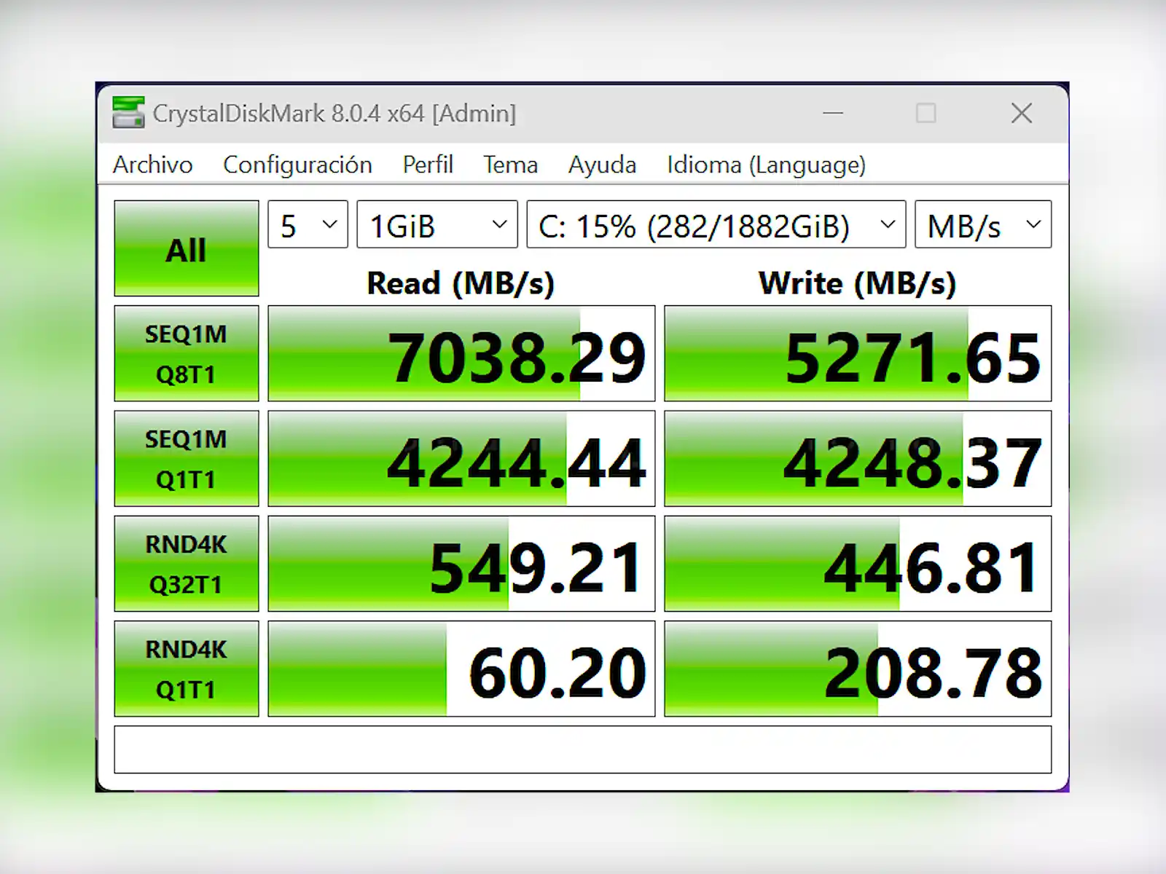The image size is (1166, 874).
Task: Click the empty comment field at bottom
Action: pos(582,749)
